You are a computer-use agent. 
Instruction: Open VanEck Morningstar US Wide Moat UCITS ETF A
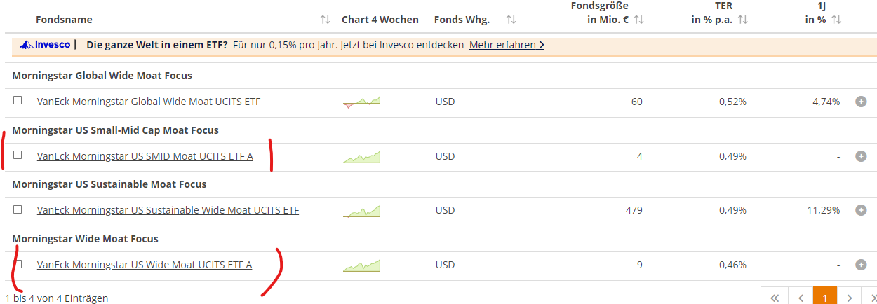[145, 265]
